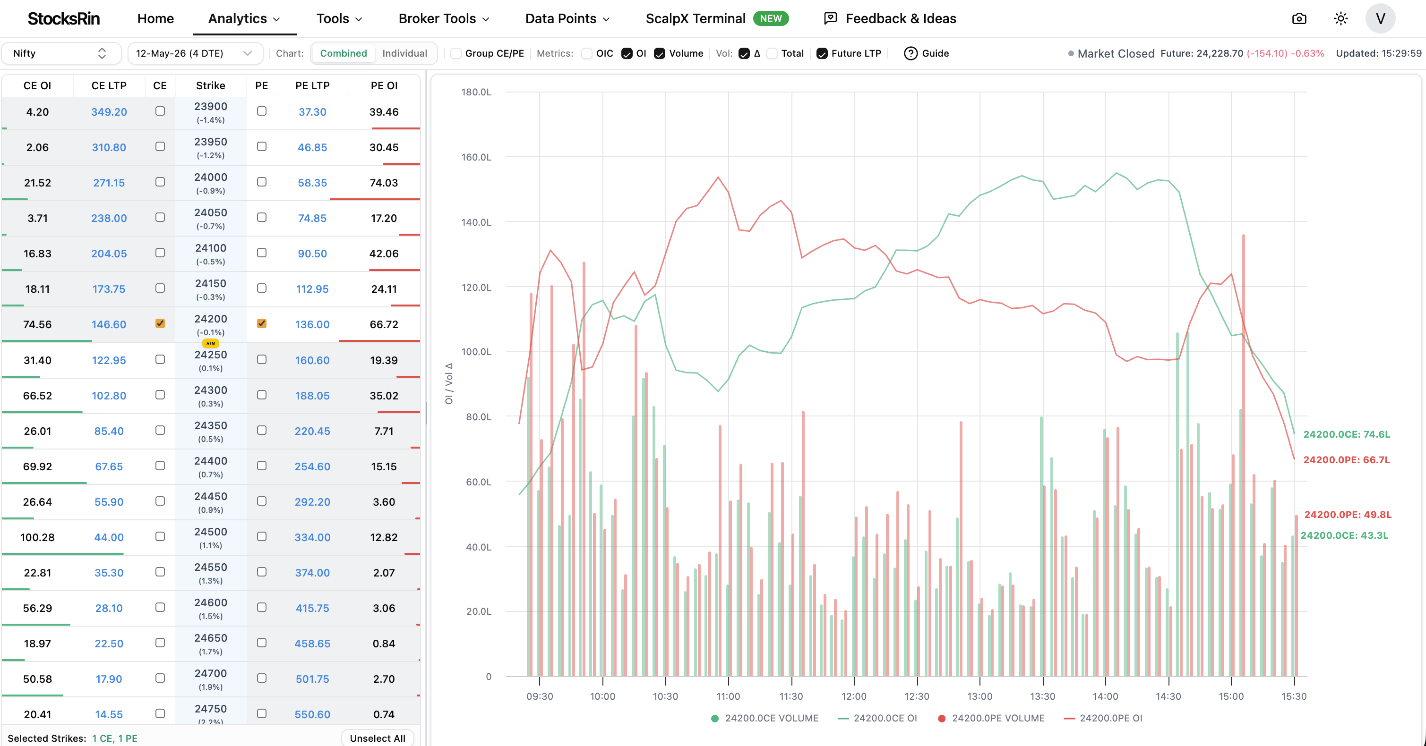Click the 24200.0CE OI legend line
The image size is (1426, 746).
tap(843, 718)
